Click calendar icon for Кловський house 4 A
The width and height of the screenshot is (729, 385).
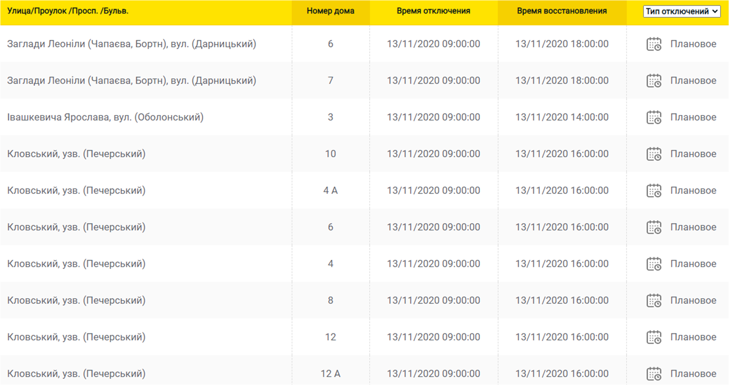point(653,191)
